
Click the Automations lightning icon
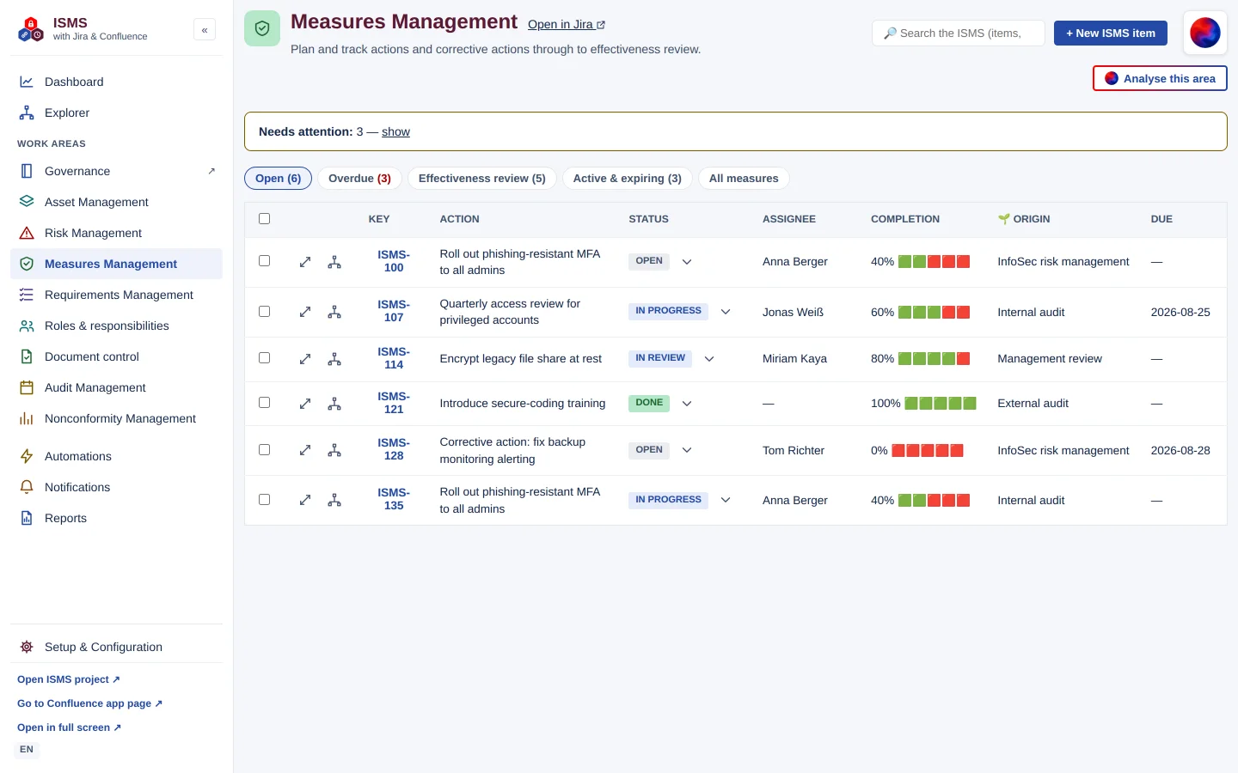pos(27,456)
